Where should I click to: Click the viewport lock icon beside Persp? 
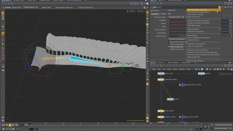(128, 11)
